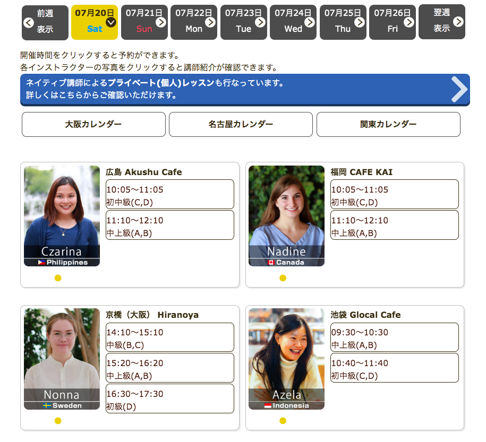Click the previous week arrow icon

(29, 22)
